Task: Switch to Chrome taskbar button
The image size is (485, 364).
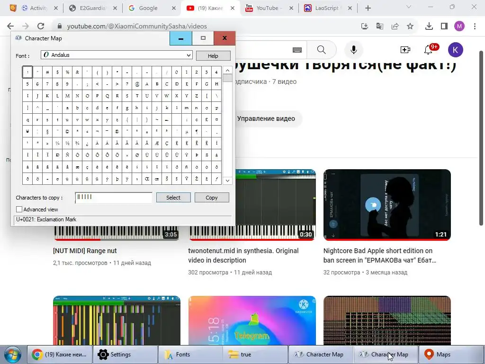Action: [x=60, y=355]
